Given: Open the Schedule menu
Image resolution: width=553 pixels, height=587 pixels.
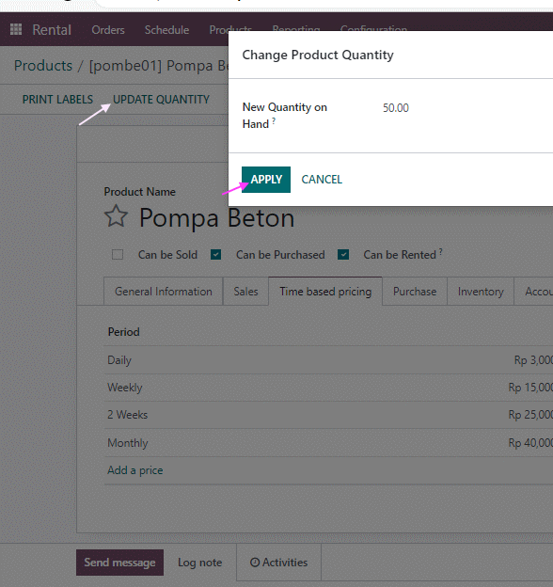Looking at the screenshot, I should (166, 29).
